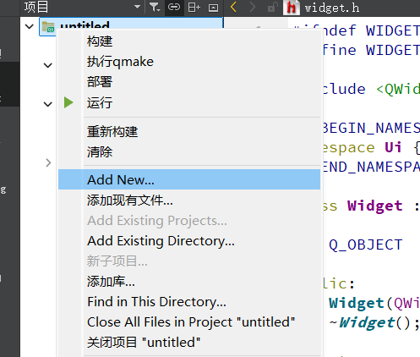
Task: Choose 执行qmake menu entry
Action: coord(189,62)
